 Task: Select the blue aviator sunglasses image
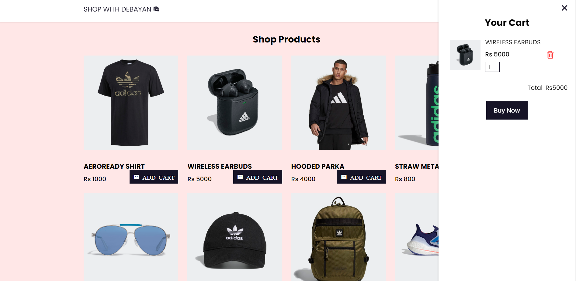pos(131,237)
